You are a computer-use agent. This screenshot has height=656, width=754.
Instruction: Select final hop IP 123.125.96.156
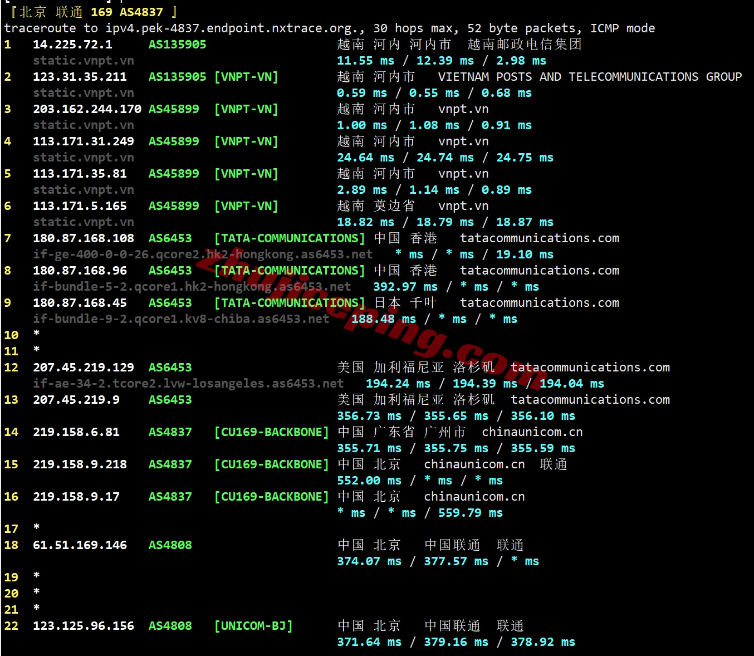[84, 626]
